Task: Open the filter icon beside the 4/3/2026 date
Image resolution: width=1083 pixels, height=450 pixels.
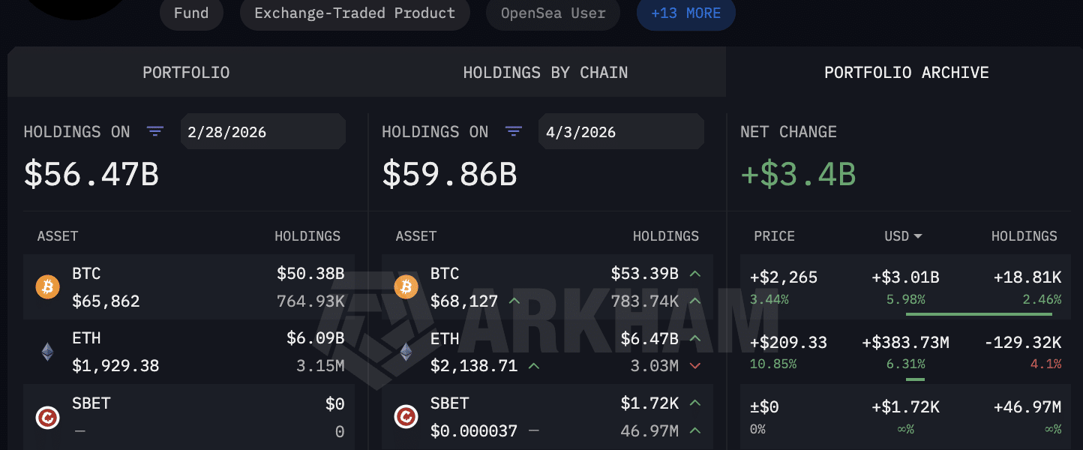Action: click(x=514, y=132)
